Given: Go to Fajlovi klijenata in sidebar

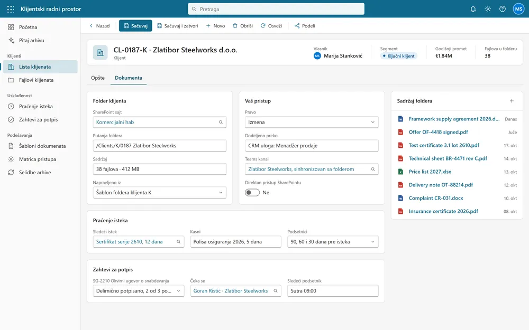Looking at the screenshot, I should click(x=41, y=80).
